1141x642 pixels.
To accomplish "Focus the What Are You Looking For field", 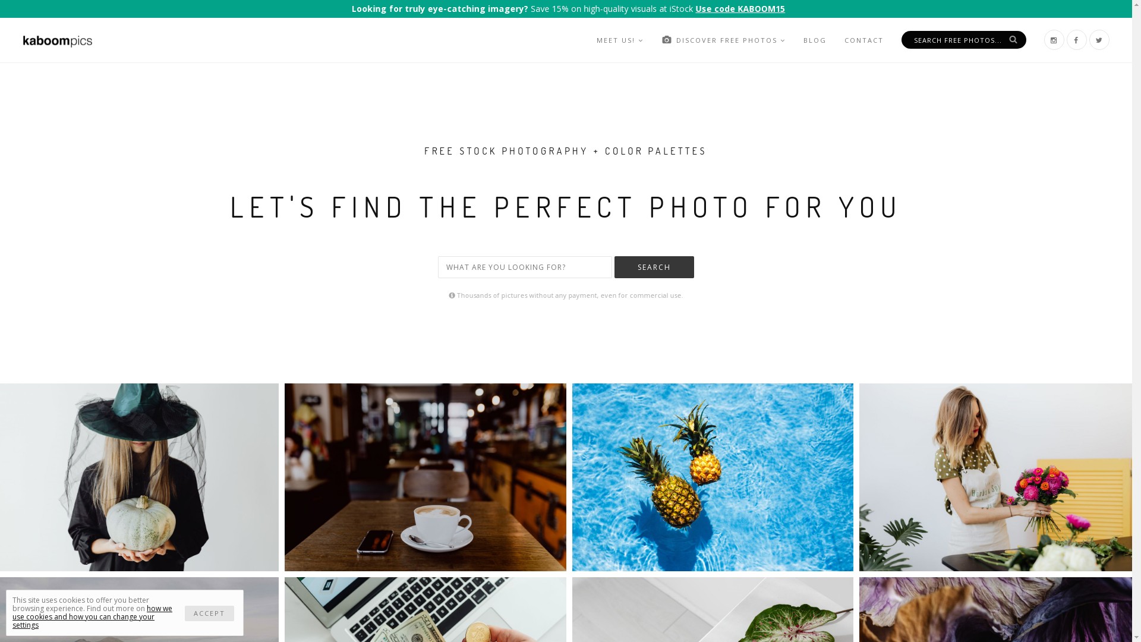I will [525, 267].
